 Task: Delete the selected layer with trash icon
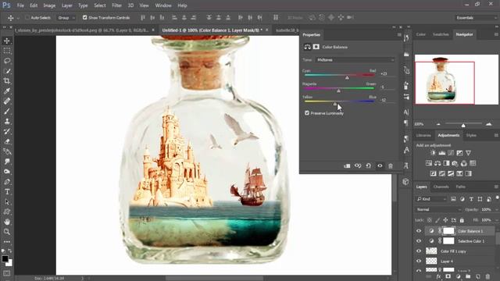tap(487, 276)
